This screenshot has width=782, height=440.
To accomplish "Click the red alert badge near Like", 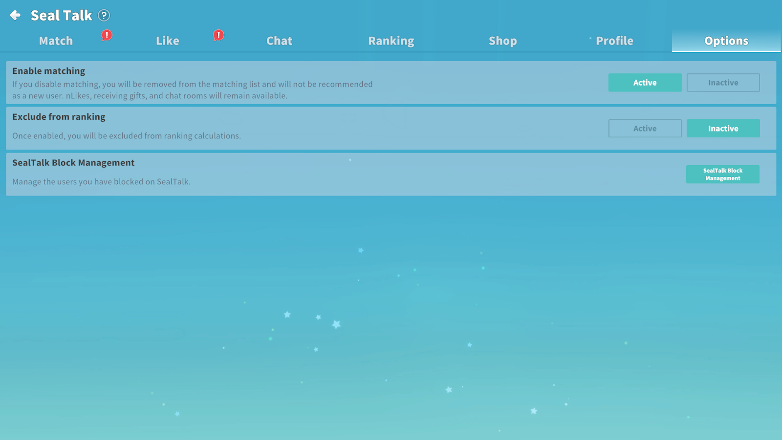I will 218,35.
